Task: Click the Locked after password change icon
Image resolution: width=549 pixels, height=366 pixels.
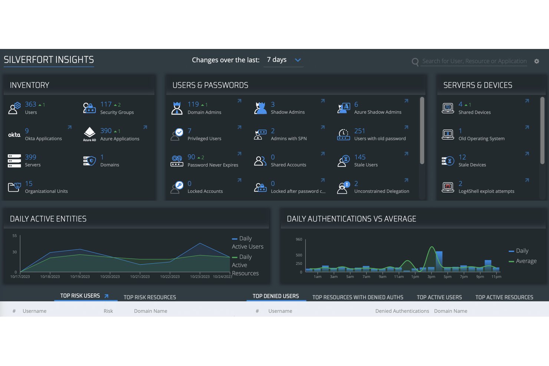Action: [260, 187]
